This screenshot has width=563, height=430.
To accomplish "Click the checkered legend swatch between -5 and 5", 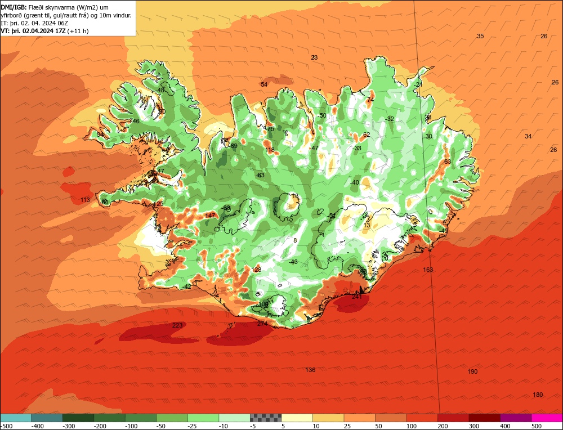I will [266, 418].
